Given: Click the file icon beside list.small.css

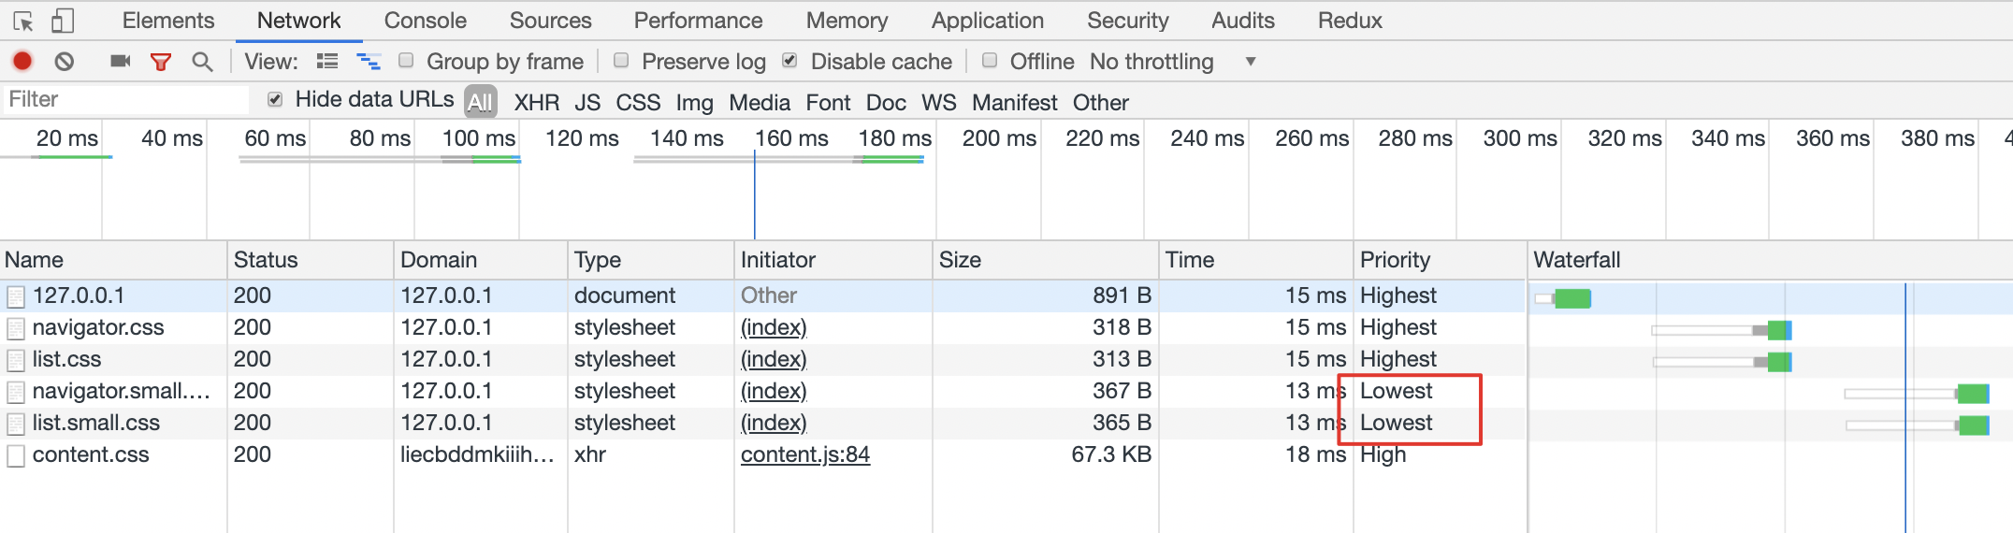Looking at the screenshot, I should [16, 424].
